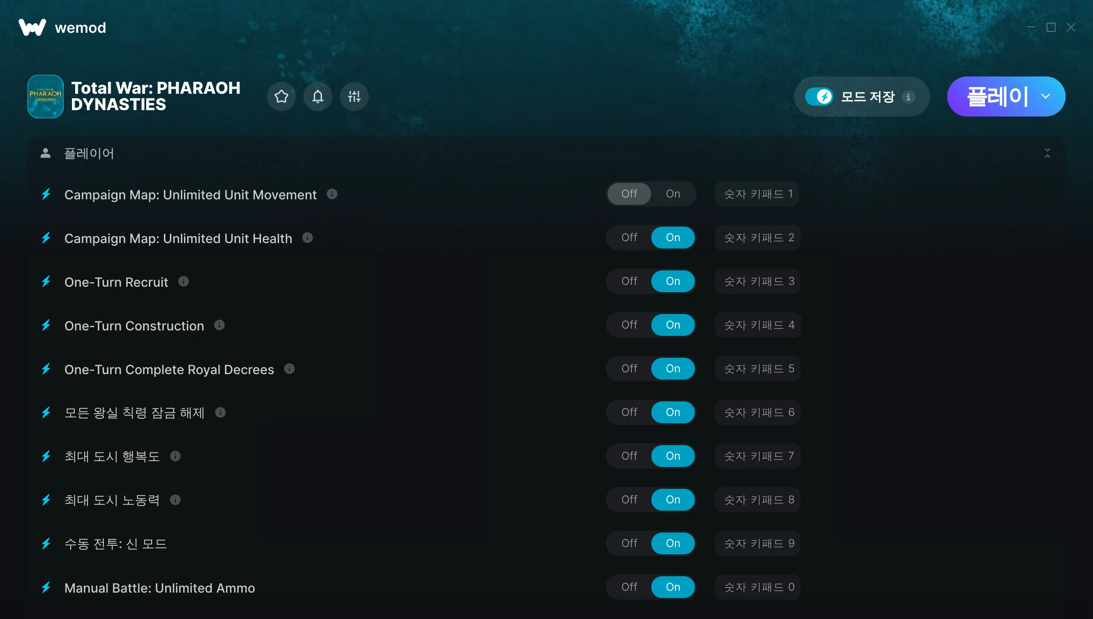The height and width of the screenshot is (619, 1093).
Task: Click lightning icon beside One-Turn Recruit
Action: [x=46, y=282]
